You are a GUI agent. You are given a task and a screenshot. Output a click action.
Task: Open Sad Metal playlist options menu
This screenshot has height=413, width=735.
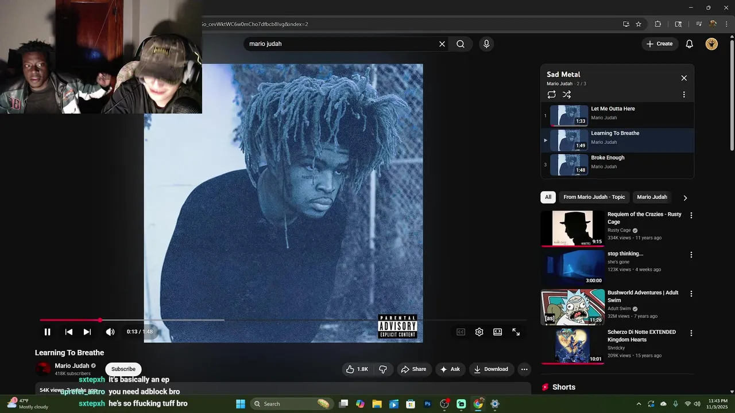tap(684, 95)
